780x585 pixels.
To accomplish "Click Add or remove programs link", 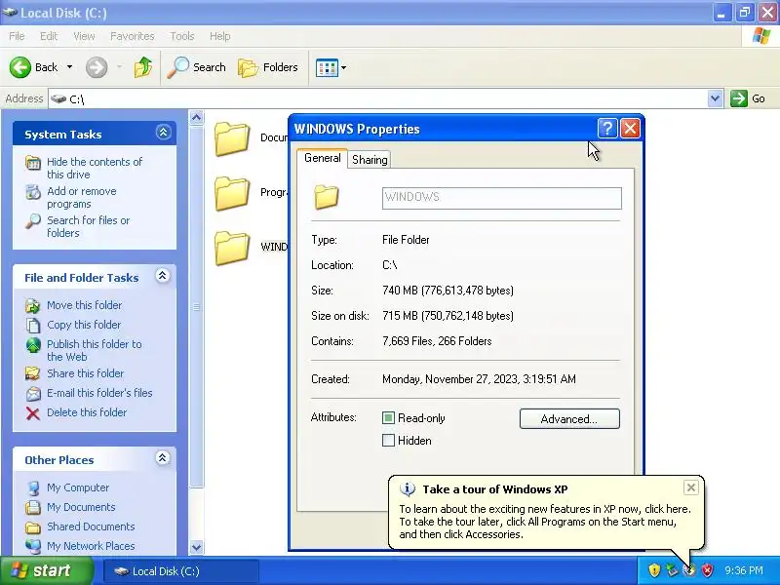I will pyautogui.click(x=82, y=198).
